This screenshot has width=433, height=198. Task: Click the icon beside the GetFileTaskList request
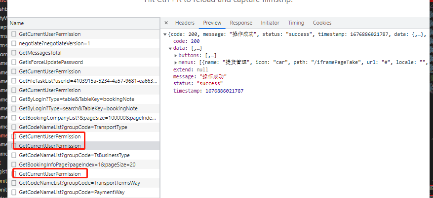click(x=14, y=81)
